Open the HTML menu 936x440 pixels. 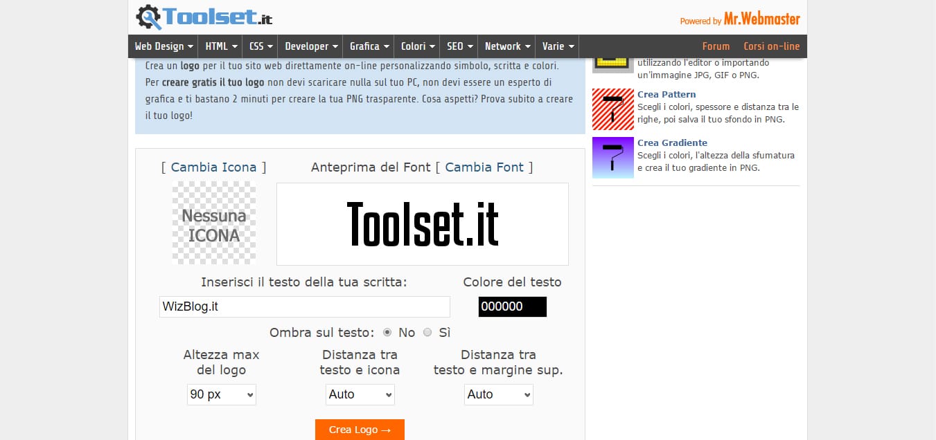pos(220,46)
